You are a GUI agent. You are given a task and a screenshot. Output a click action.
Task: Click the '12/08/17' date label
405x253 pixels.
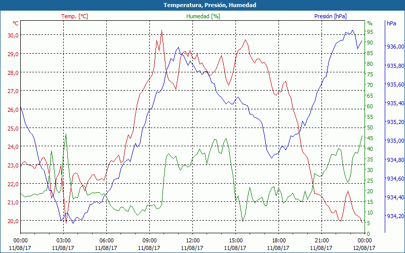(x=364, y=248)
